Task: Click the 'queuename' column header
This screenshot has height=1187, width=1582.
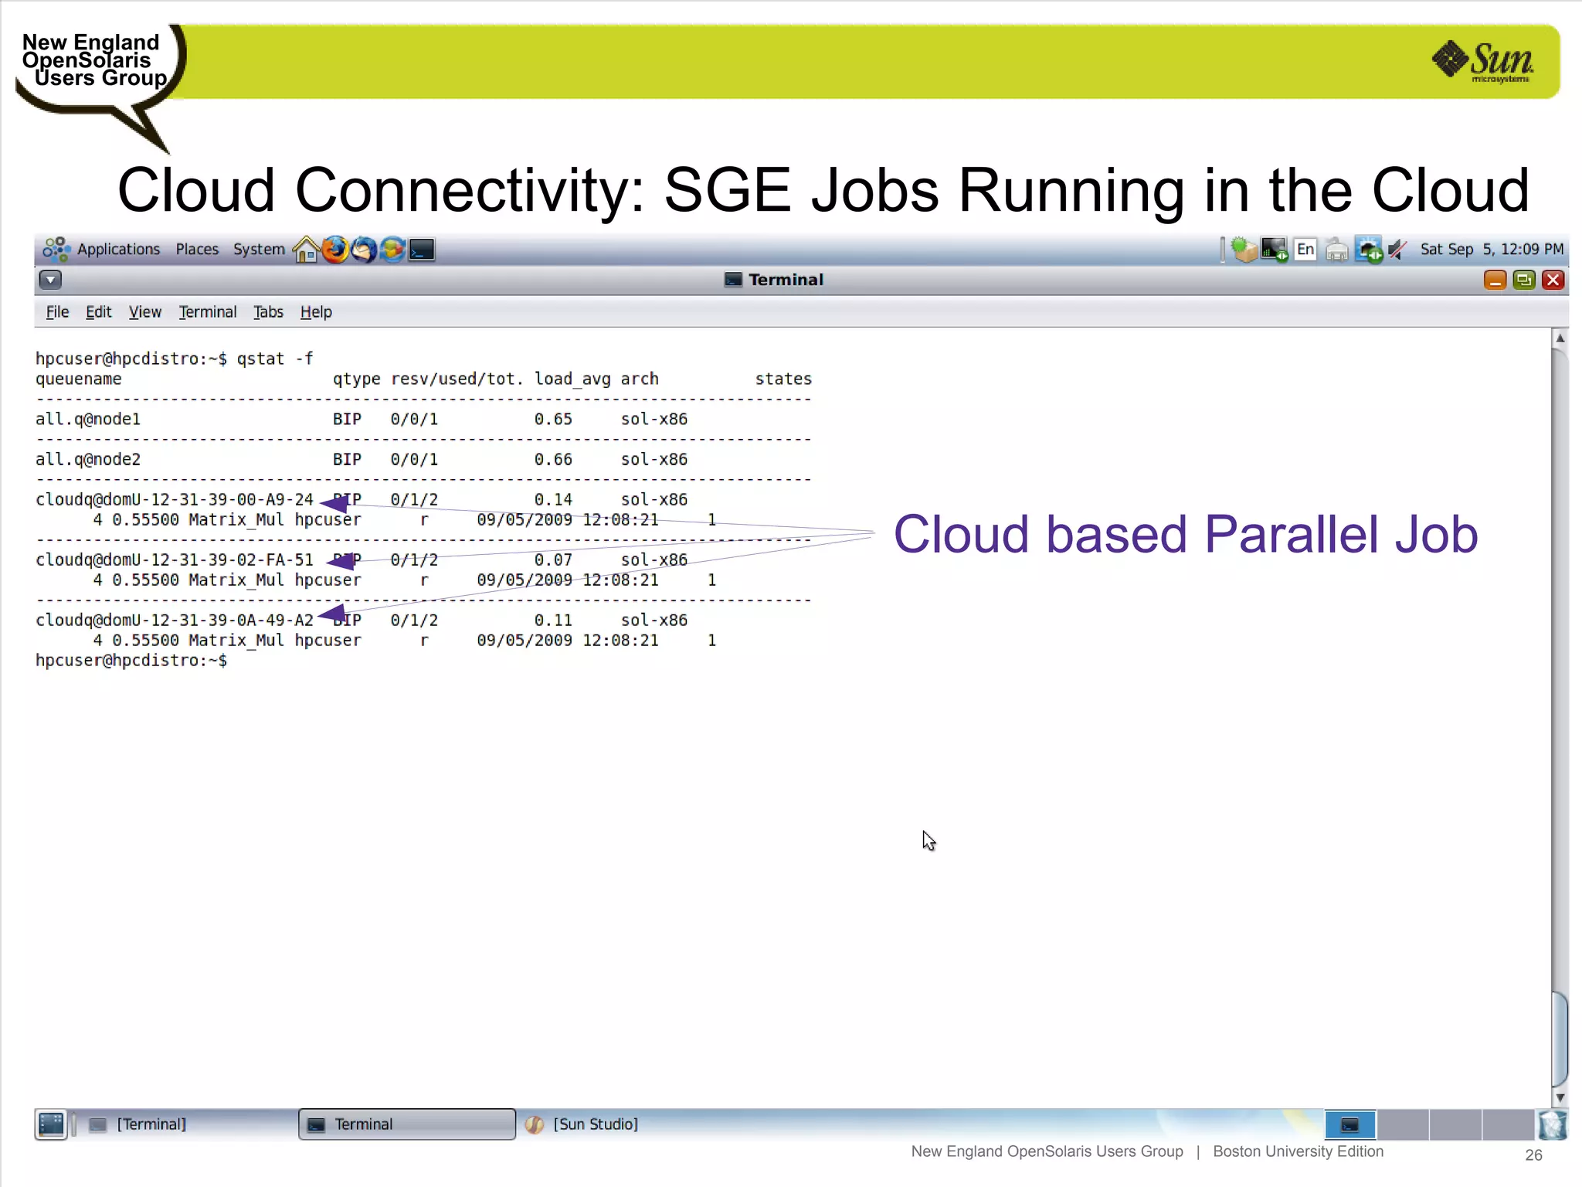Action: pyautogui.click(x=79, y=379)
